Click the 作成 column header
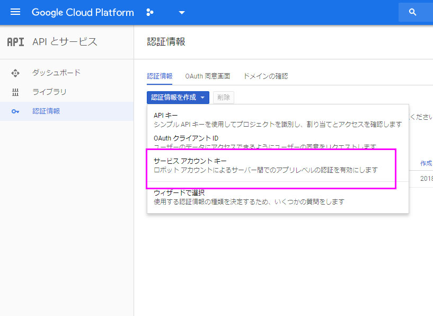The height and width of the screenshot is (316, 433). (x=425, y=163)
